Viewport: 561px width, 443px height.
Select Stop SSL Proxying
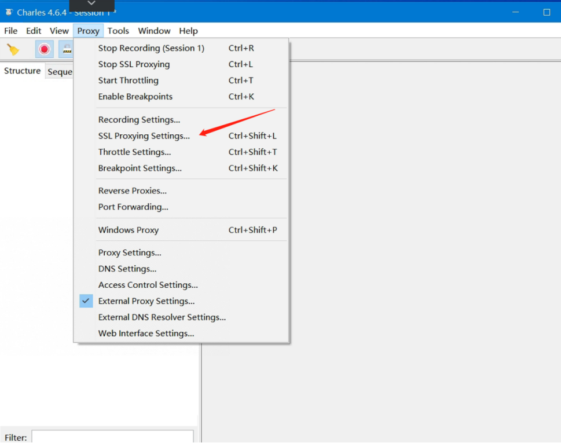click(181, 64)
